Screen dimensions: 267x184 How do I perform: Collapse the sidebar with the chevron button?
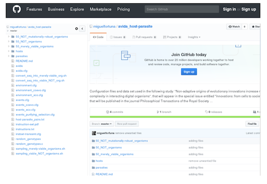tap(82, 29)
